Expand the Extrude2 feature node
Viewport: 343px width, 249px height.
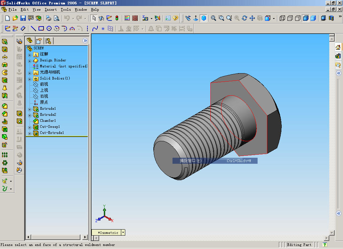coord(29,115)
